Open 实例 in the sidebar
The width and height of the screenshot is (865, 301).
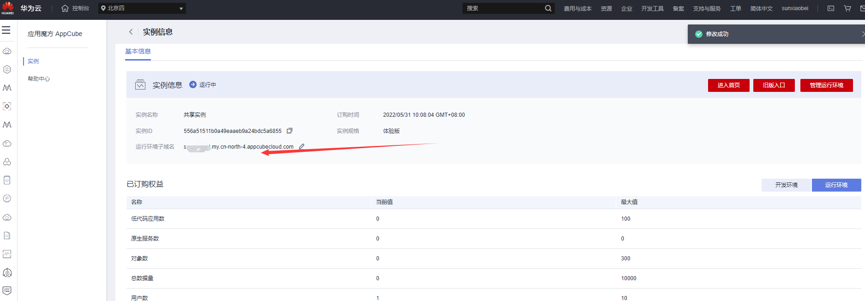coord(33,61)
